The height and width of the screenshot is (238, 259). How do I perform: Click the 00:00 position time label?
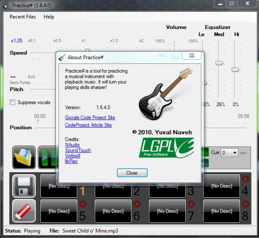click(40, 116)
